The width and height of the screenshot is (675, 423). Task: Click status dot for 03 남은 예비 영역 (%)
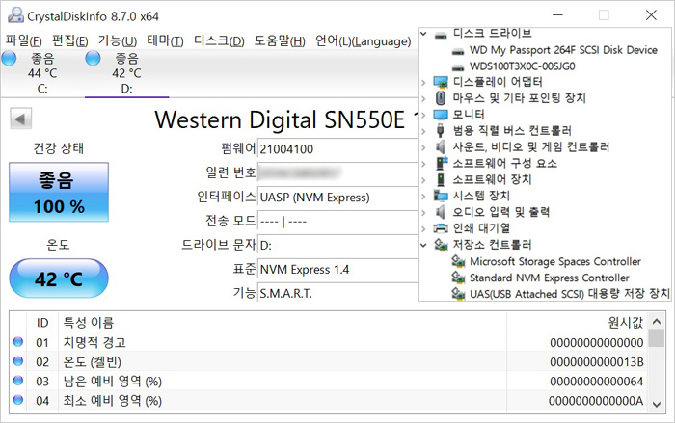18,381
